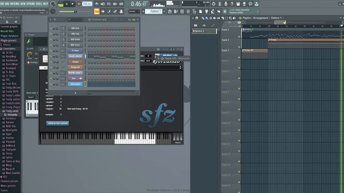Select the speaker playback tool in Playlist
Viewport: 344px width, 193px height.
click(234, 18)
